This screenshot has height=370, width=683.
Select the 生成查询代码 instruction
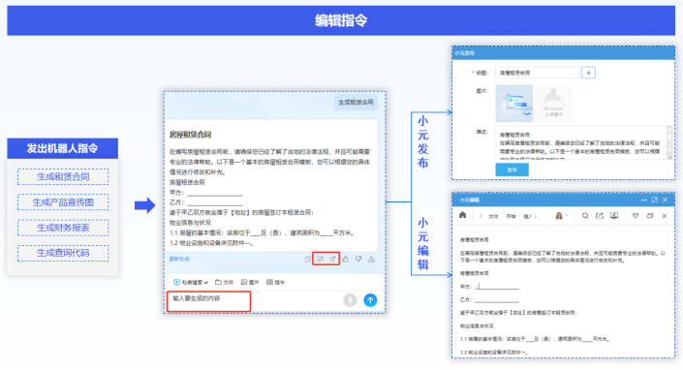[x=63, y=253]
